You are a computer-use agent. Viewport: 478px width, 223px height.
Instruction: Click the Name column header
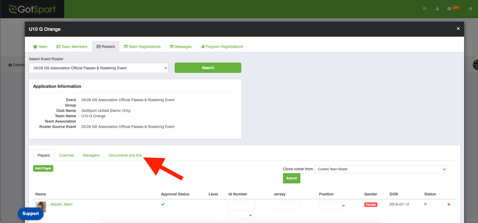click(x=41, y=194)
